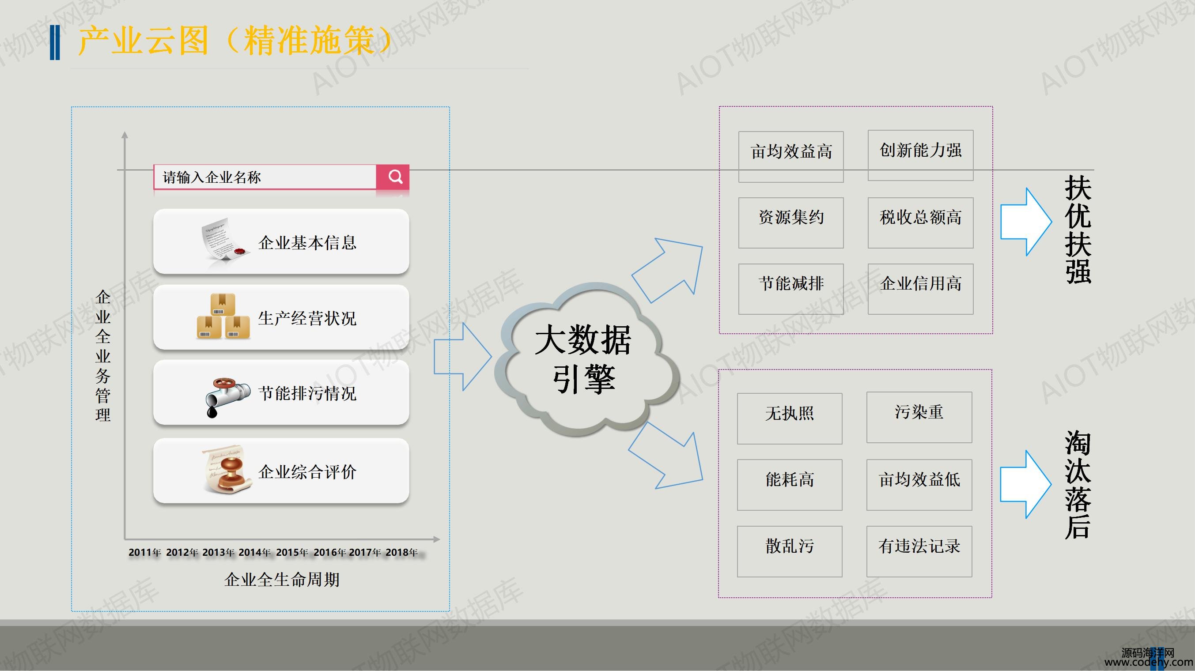Select the 资源集约 tag box
This screenshot has height=671, width=1195.
[x=791, y=222]
